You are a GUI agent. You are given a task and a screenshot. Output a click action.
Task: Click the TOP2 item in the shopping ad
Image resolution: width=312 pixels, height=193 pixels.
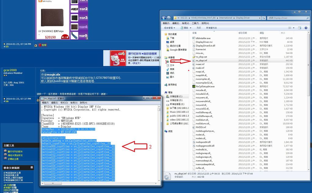tap(79, 9)
